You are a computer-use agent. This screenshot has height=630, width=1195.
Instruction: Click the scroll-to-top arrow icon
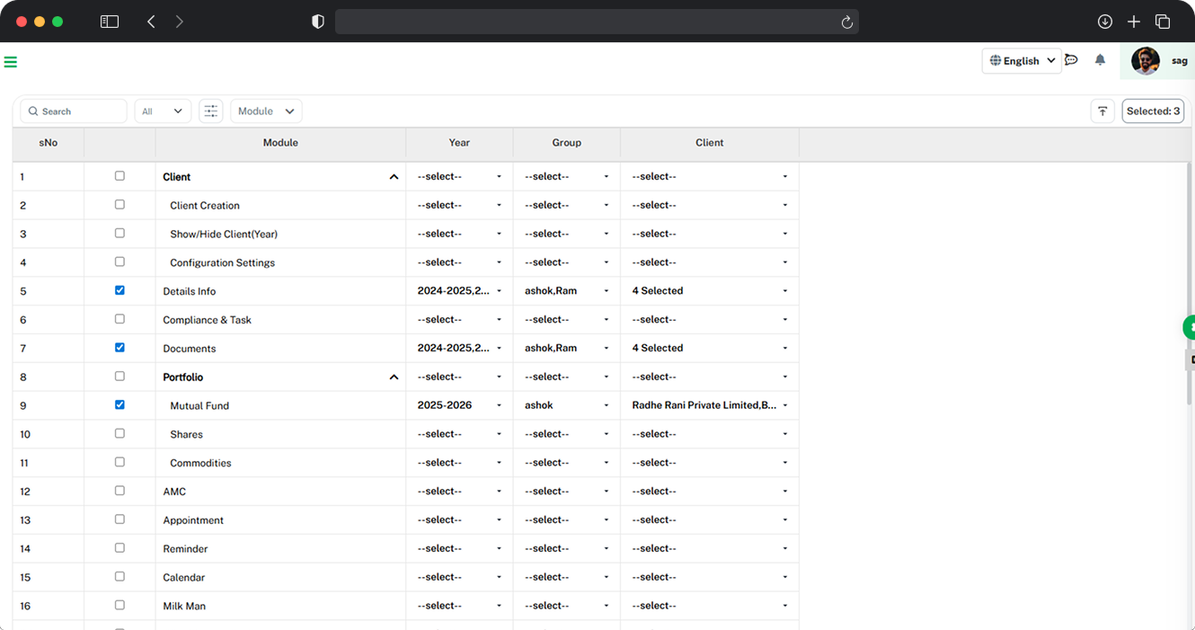coord(1102,111)
